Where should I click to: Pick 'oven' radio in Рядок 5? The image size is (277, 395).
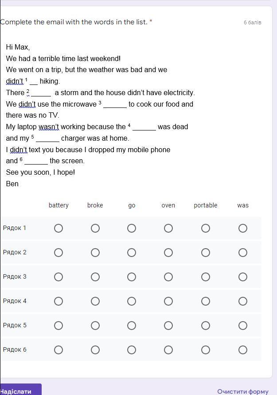[x=168, y=326]
